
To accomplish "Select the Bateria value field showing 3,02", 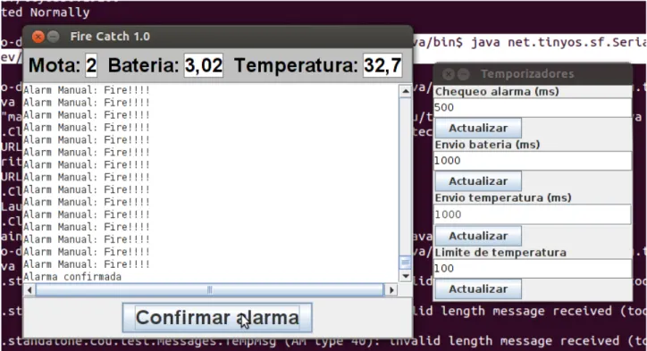I will (204, 65).
